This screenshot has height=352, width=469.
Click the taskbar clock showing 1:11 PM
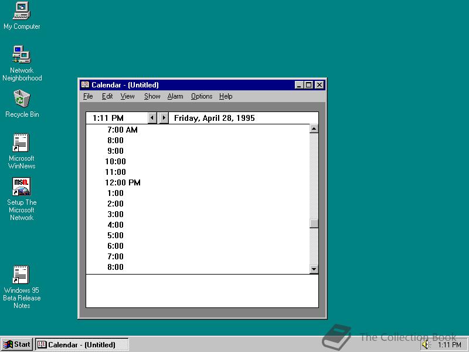point(450,345)
